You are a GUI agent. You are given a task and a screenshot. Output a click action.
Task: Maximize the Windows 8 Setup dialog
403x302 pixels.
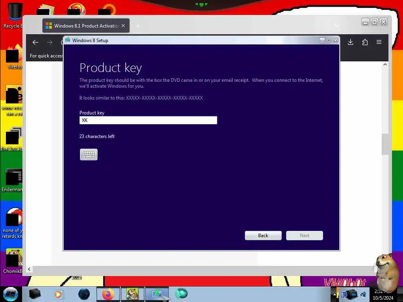[329, 41]
